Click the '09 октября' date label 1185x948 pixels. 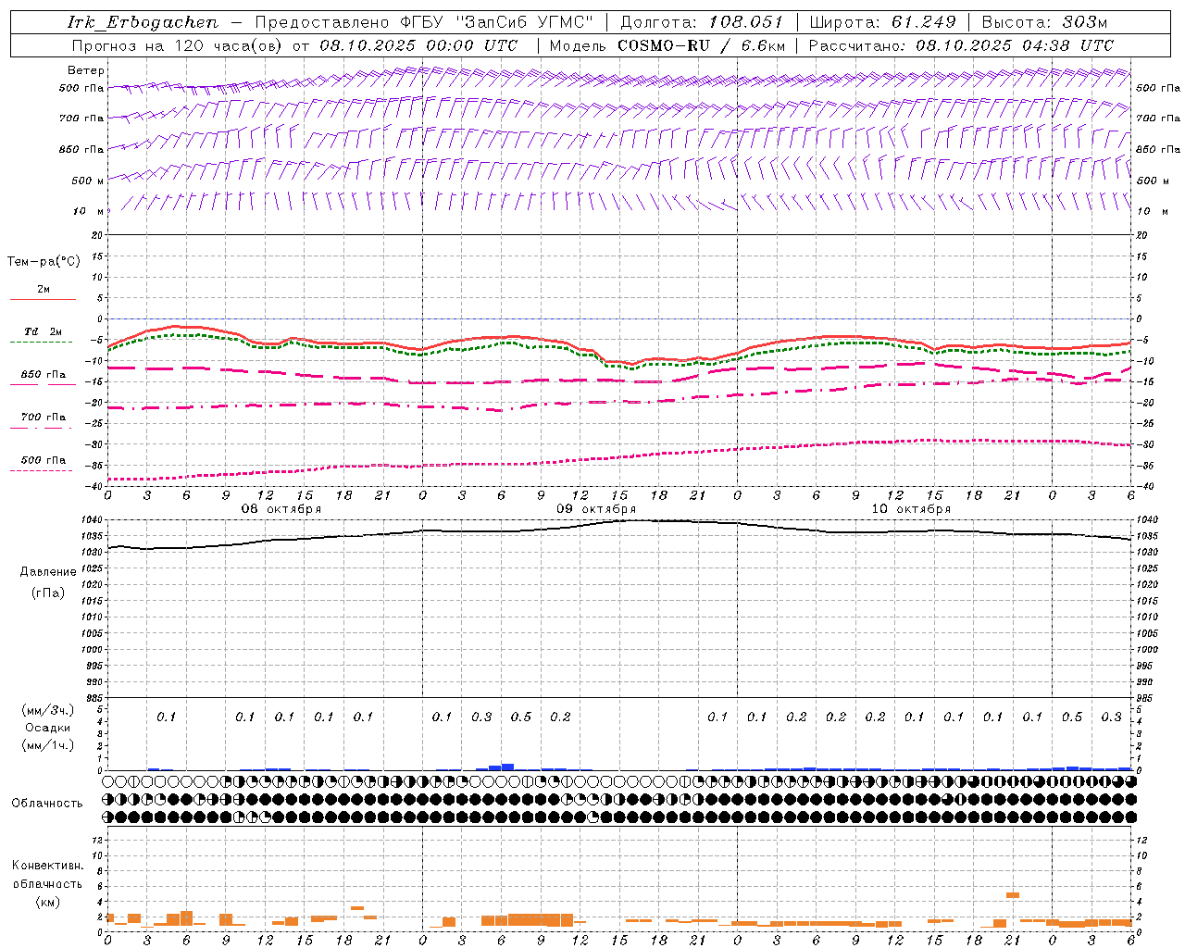tap(596, 509)
